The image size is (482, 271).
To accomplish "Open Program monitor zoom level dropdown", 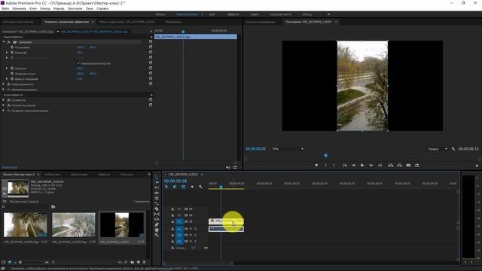I will click(x=288, y=149).
